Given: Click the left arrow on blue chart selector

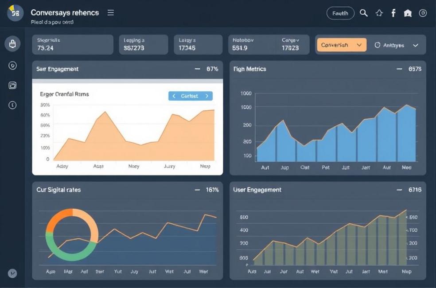Looking at the screenshot, I should (174, 96).
